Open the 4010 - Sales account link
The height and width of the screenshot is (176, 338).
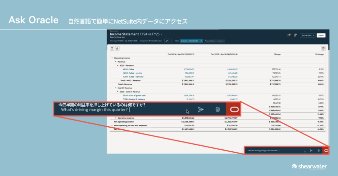coord(127,69)
